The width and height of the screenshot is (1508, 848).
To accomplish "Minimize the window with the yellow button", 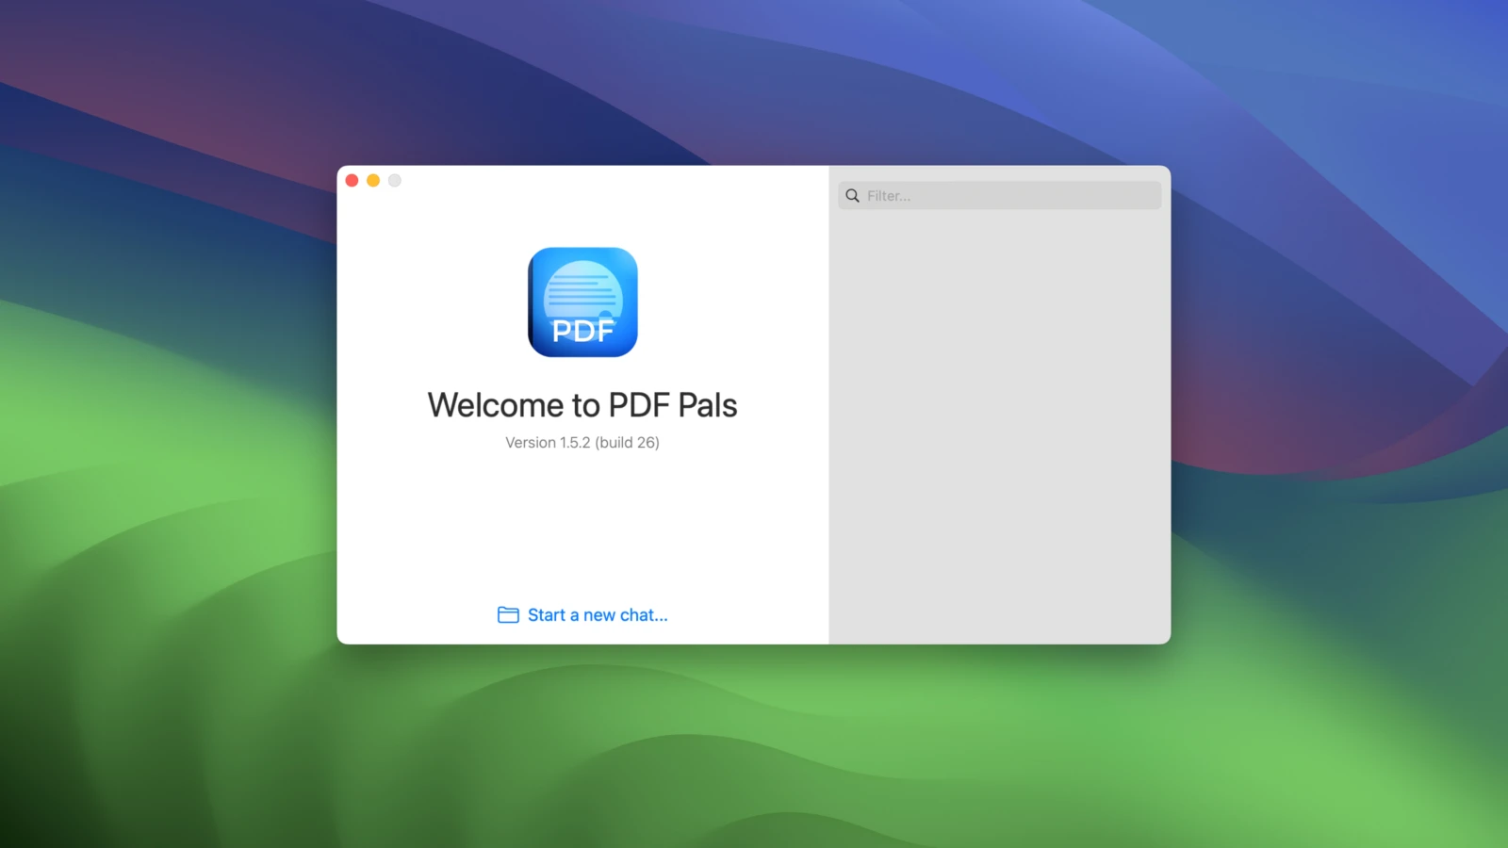I will [373, 181].
